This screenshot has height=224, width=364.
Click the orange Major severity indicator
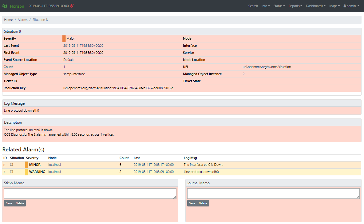coord(64,39)
